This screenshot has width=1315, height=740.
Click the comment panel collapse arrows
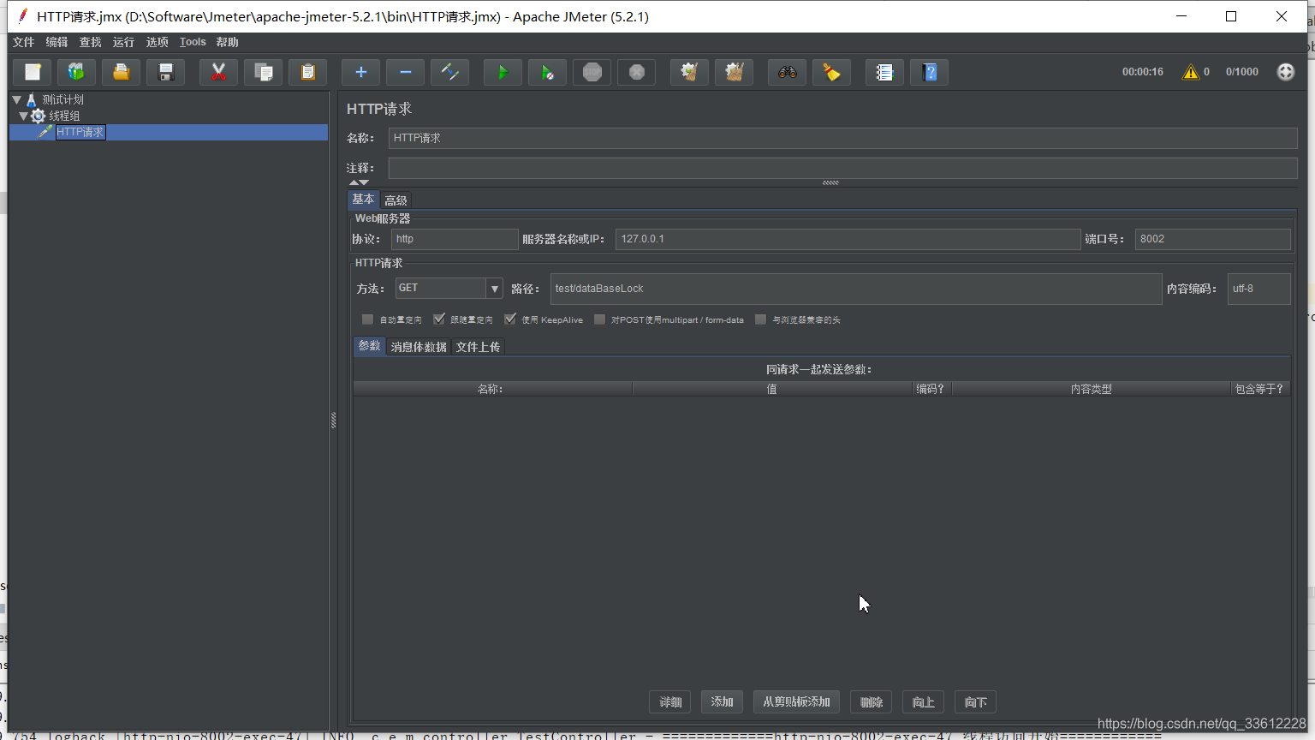point(359,182)
